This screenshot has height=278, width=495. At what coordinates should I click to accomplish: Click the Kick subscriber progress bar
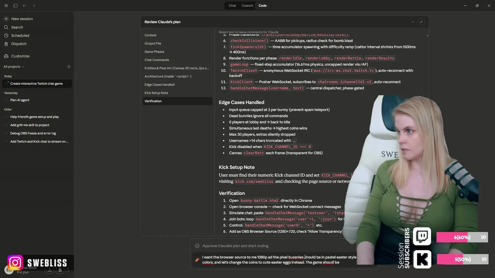click(462, 259)
